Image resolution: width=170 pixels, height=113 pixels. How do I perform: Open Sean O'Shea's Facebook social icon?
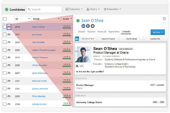point(88,26)
